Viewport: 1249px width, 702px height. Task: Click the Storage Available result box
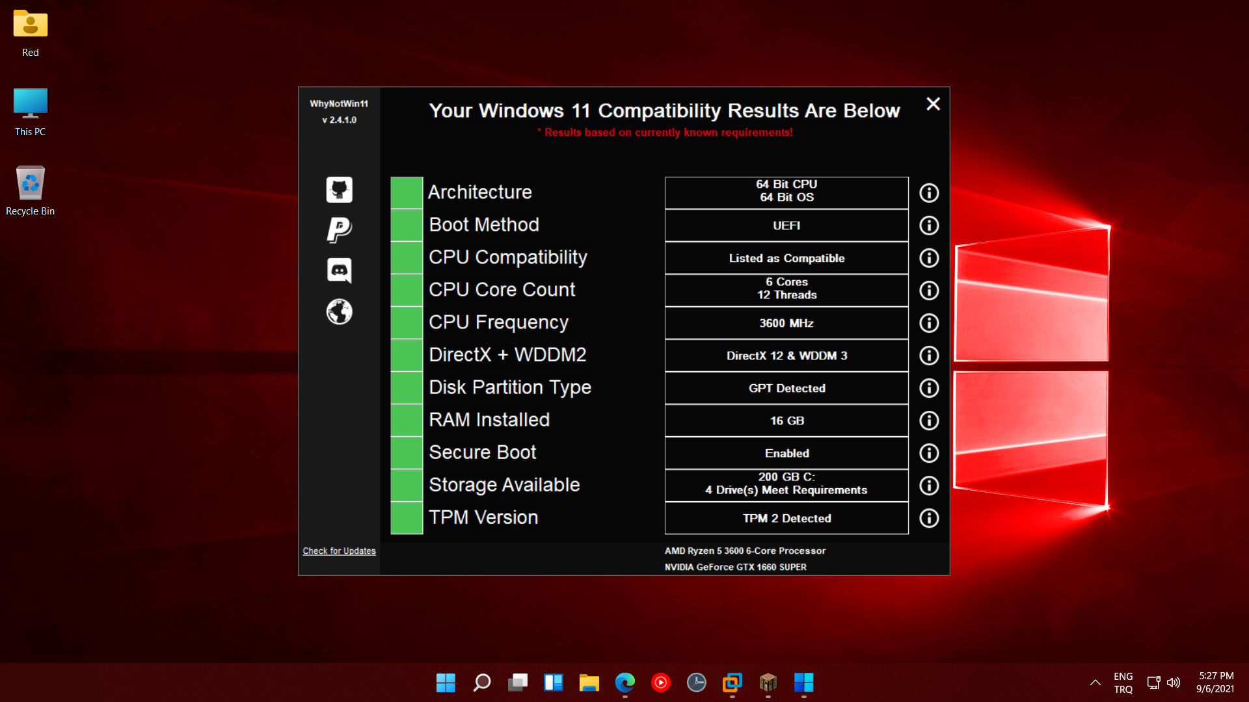(x=786, y=485)
